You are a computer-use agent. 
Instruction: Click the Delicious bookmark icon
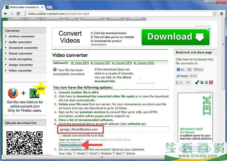(x=197, y=83)
